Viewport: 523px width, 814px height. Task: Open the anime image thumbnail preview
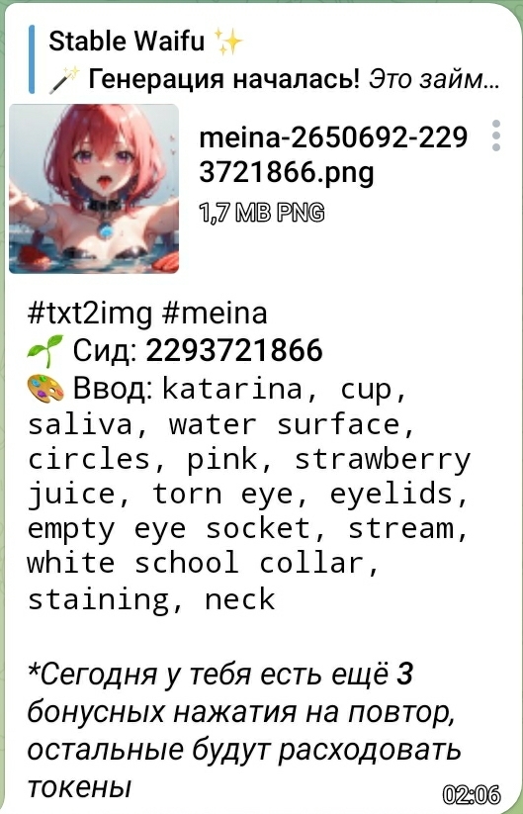pyautogui.click(x=94, y=189)
